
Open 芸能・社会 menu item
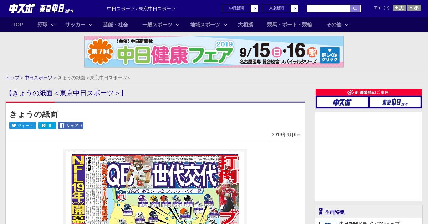(x=116, y=25)
